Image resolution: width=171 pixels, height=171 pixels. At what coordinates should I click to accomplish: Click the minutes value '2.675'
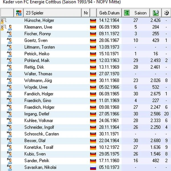coord(155,94)
